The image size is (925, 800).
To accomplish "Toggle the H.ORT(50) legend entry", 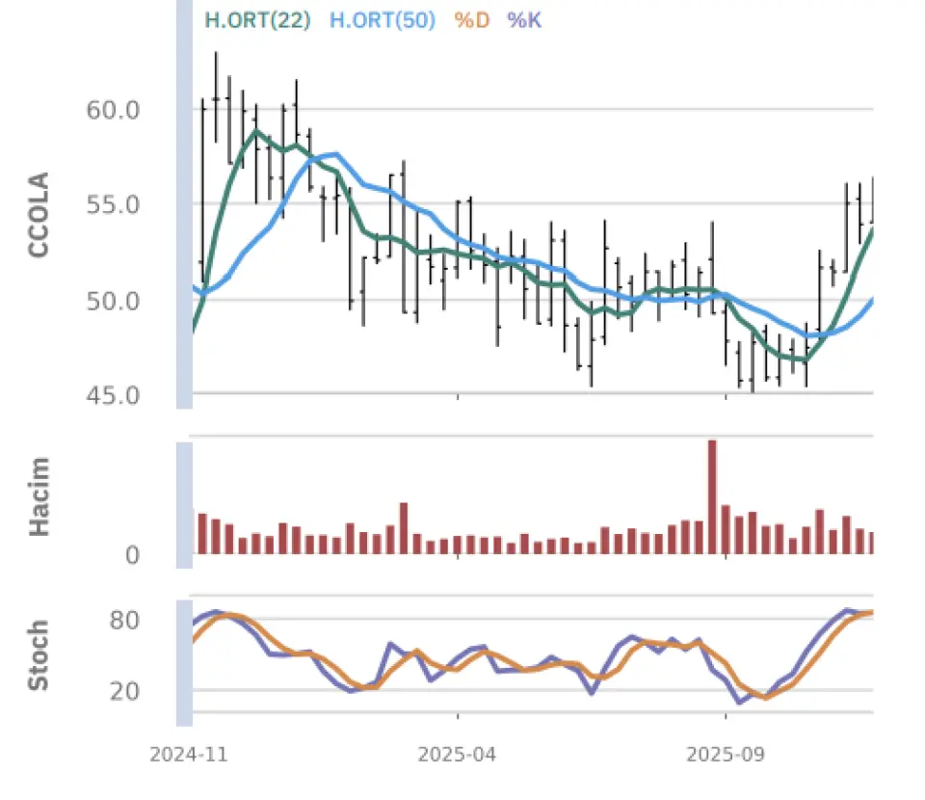I will [x=383, y=19].
